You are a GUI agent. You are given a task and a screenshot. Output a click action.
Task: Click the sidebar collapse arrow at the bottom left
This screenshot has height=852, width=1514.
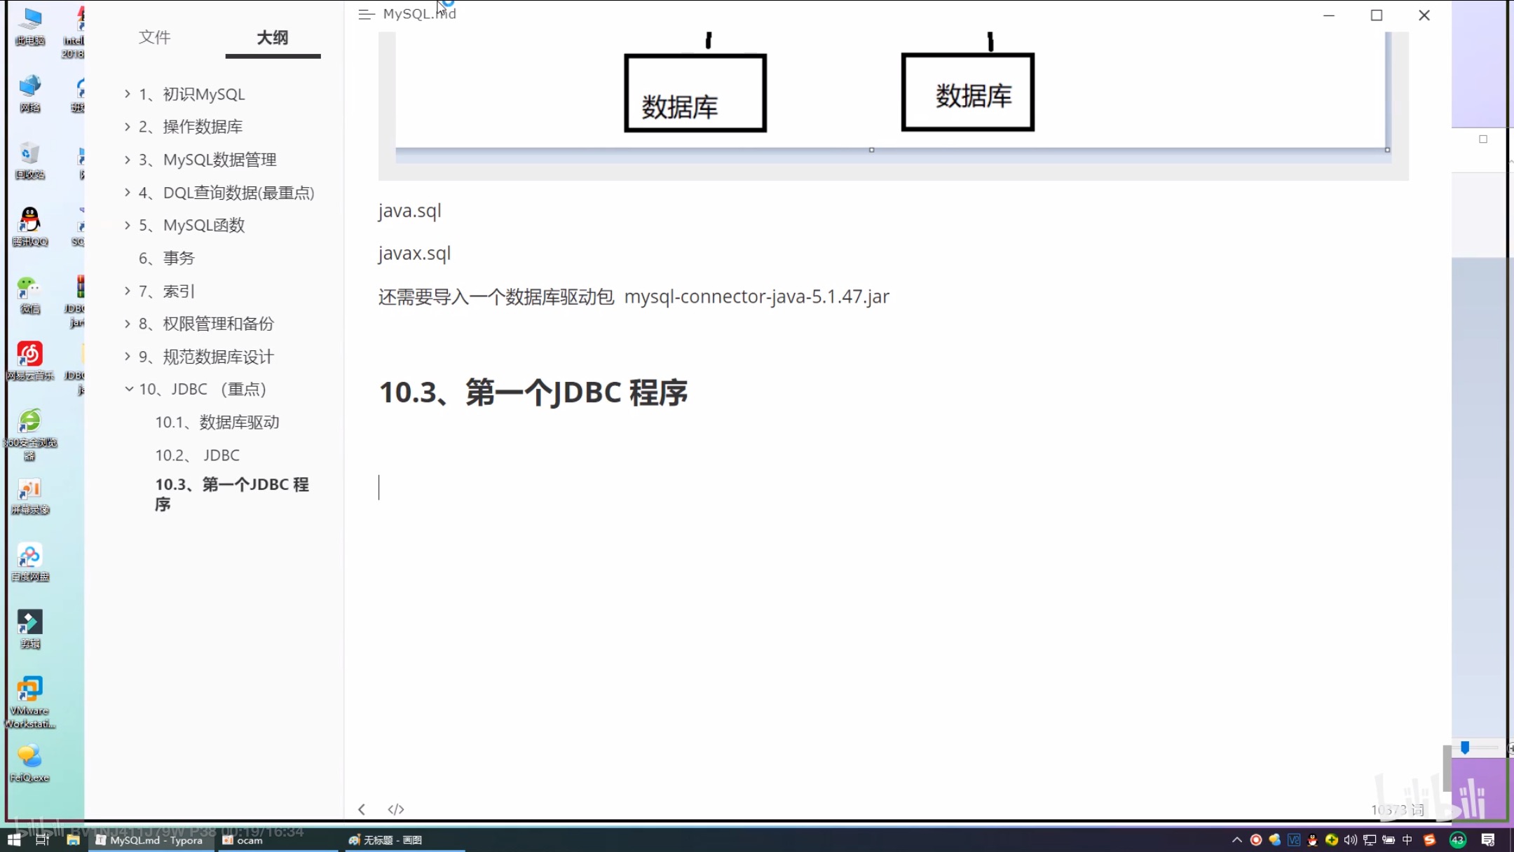coord(362,809)
